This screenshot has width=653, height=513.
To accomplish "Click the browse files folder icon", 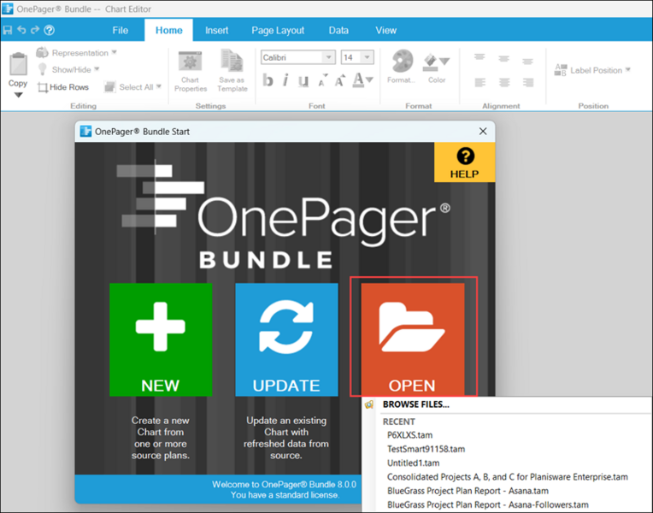I will [369, 404].
